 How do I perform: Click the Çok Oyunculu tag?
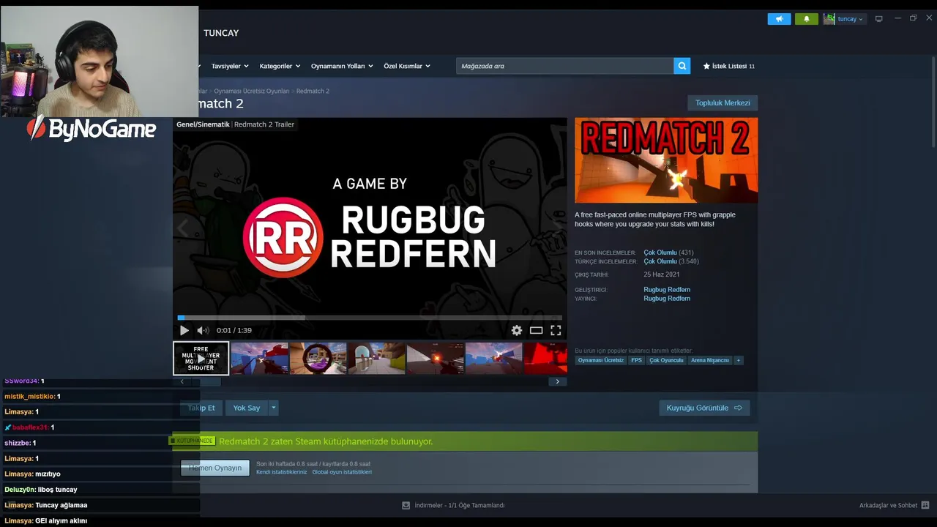coord(666,360)
